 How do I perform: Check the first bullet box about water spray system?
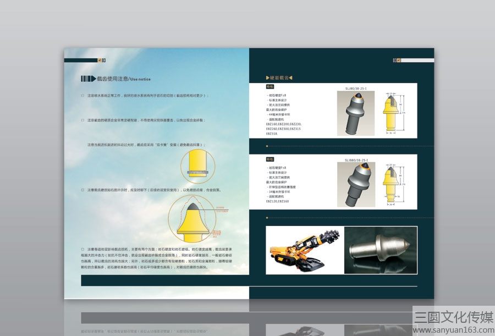coord(82,95)
